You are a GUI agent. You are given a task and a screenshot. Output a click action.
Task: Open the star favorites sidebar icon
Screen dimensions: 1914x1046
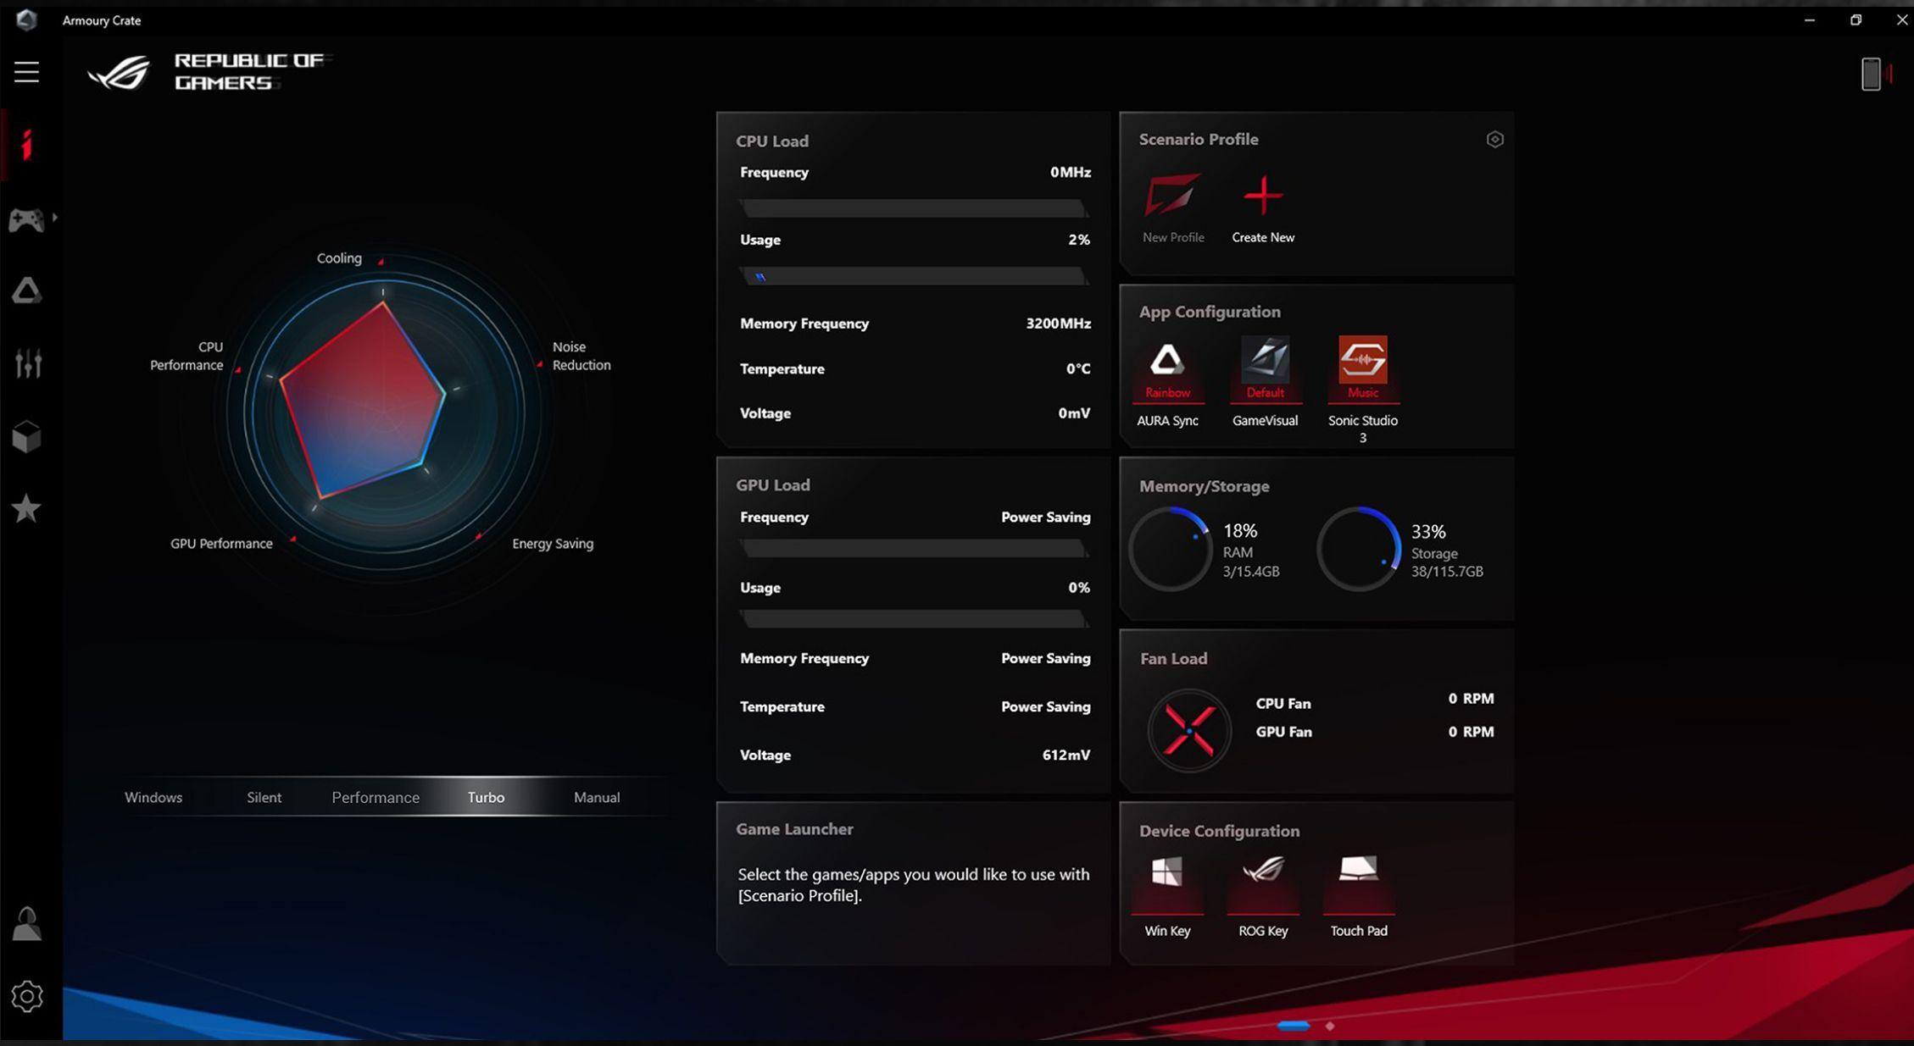(26, 509)
